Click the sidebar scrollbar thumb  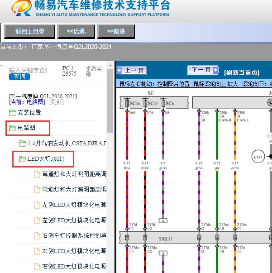[x=110, y=101]
